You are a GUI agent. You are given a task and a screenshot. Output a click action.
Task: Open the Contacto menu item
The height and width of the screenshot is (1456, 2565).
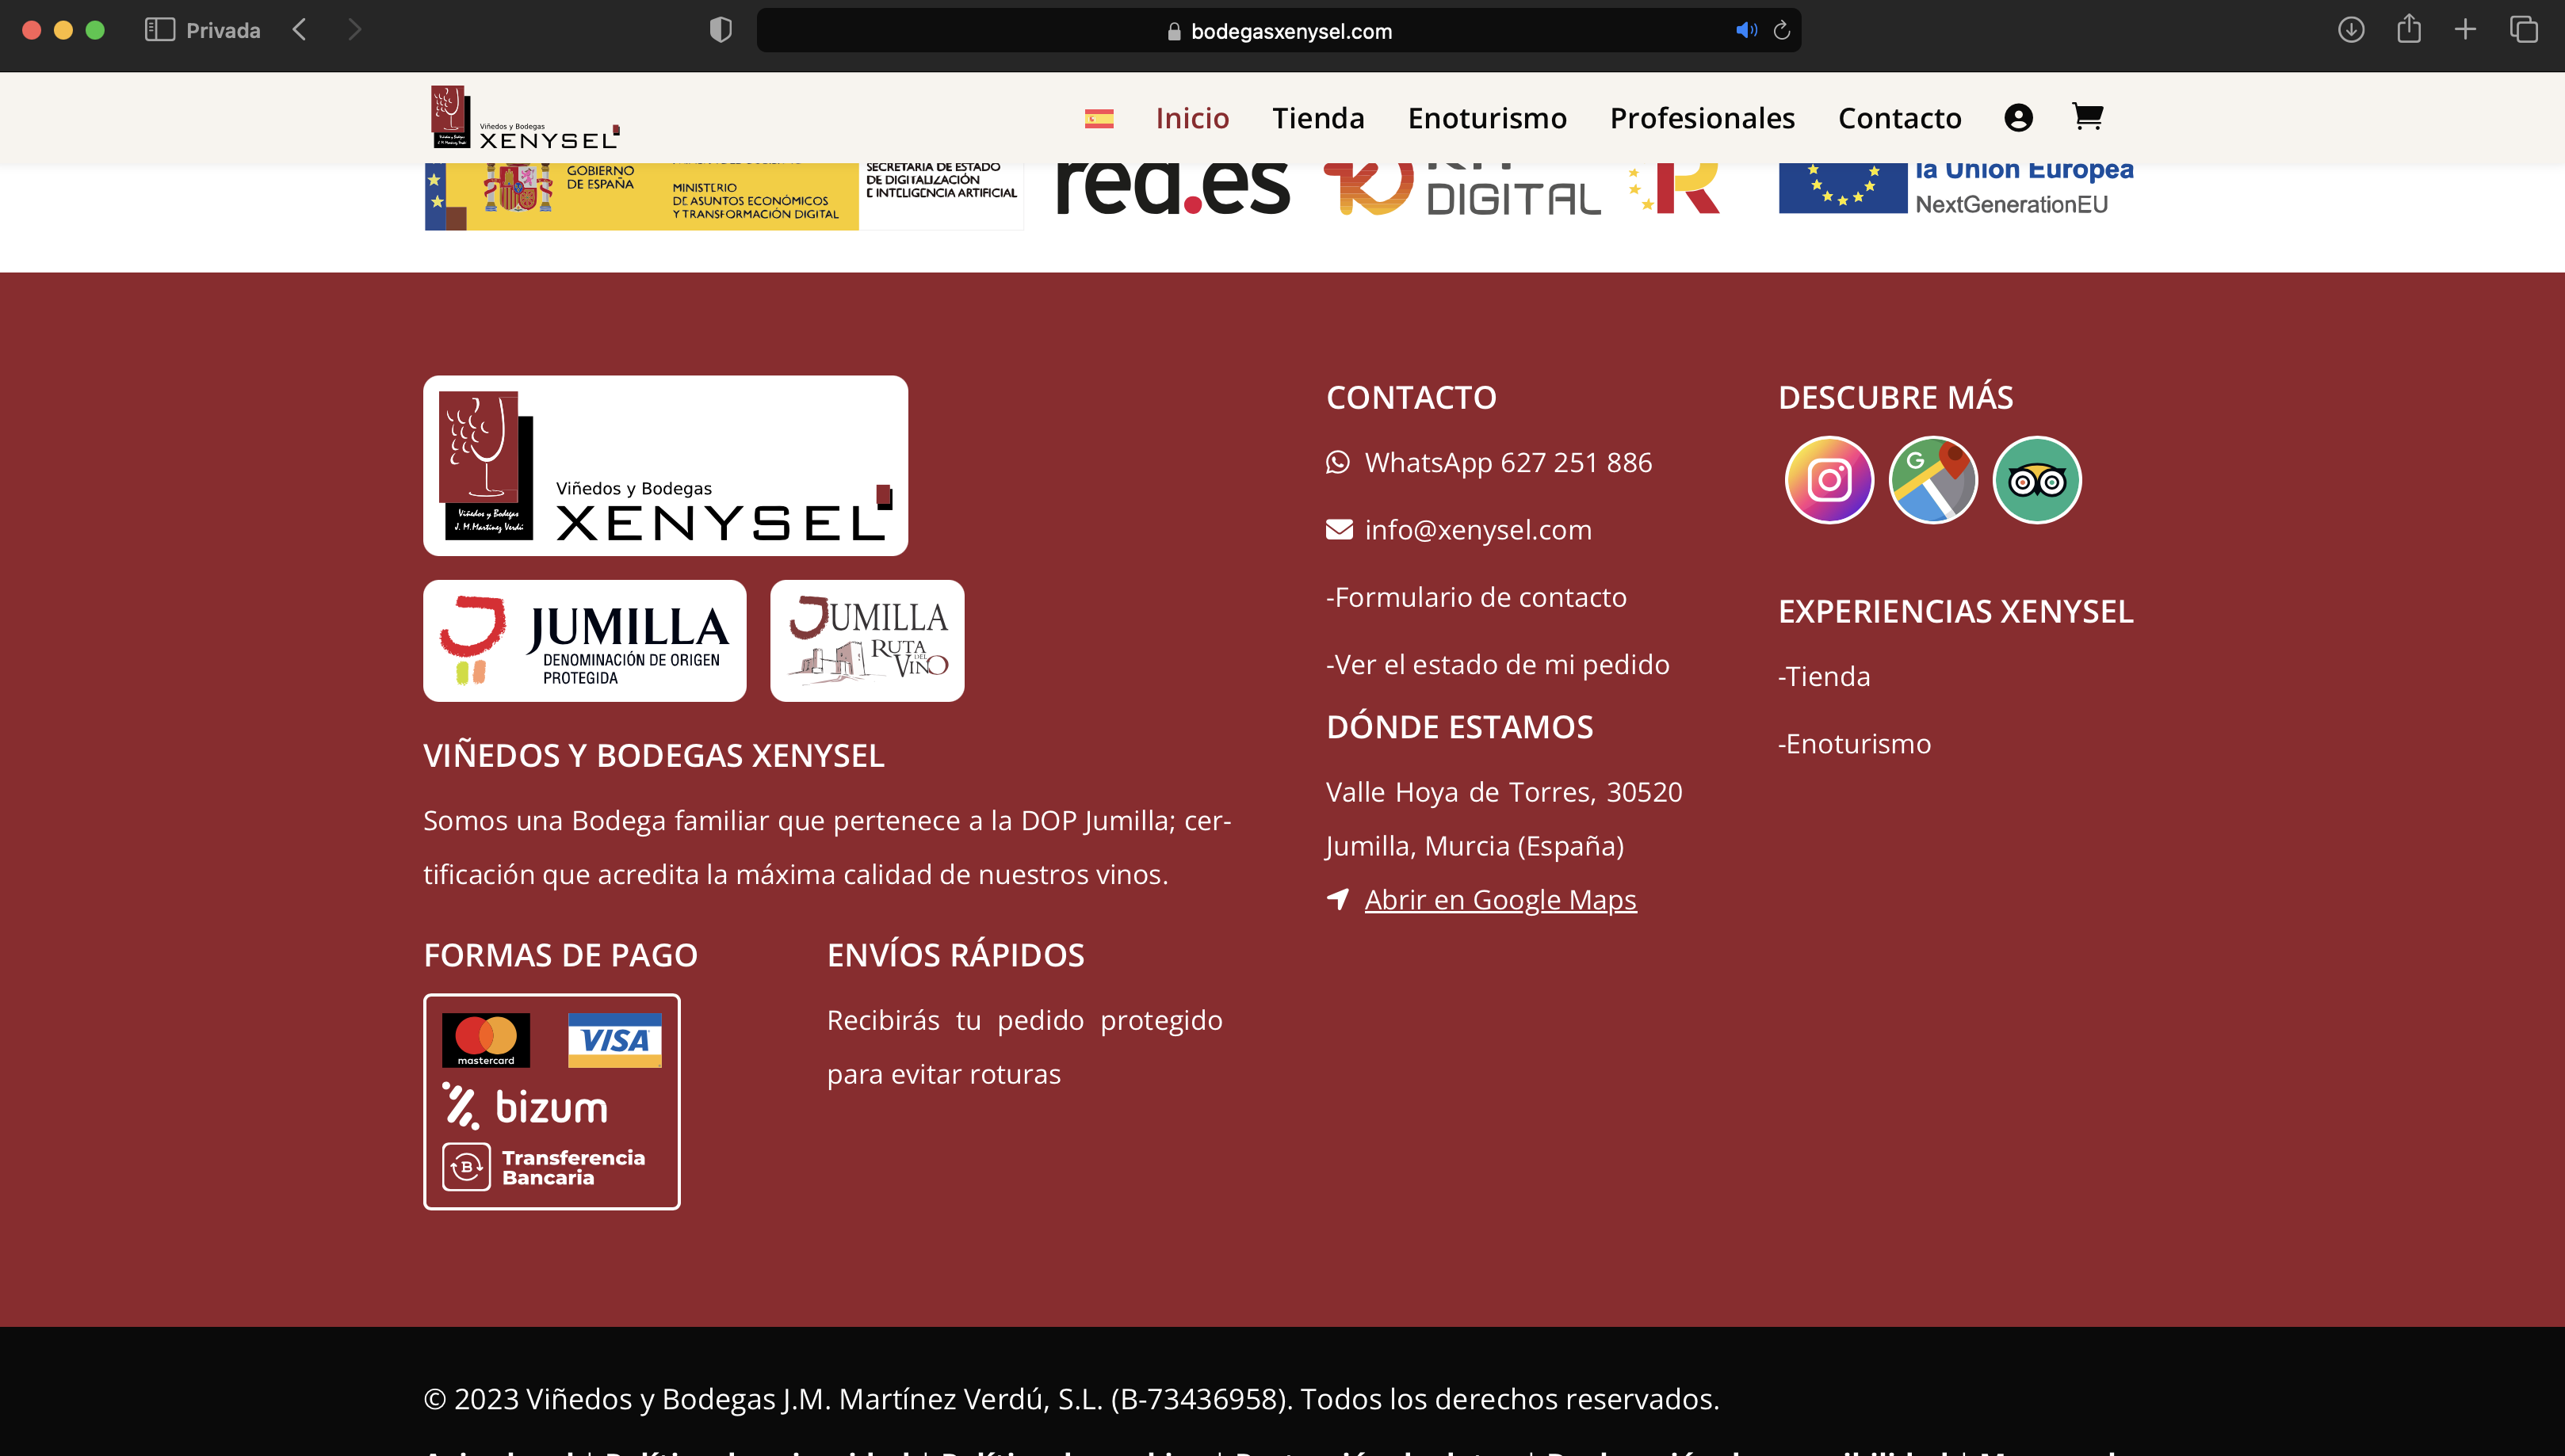(x=1900, y=118)
